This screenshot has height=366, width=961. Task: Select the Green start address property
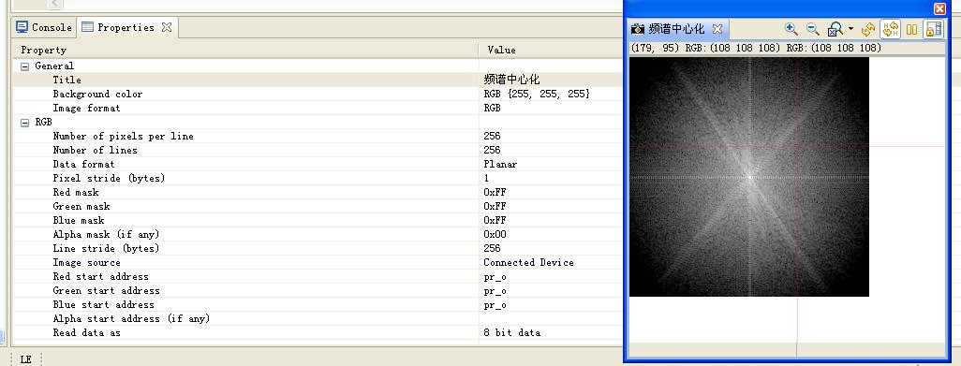[106, 291]
